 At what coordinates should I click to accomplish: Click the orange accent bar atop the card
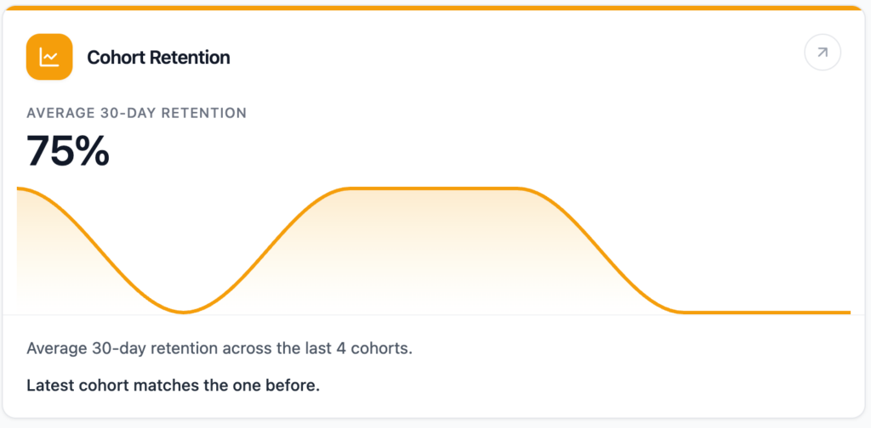point(435,8)
